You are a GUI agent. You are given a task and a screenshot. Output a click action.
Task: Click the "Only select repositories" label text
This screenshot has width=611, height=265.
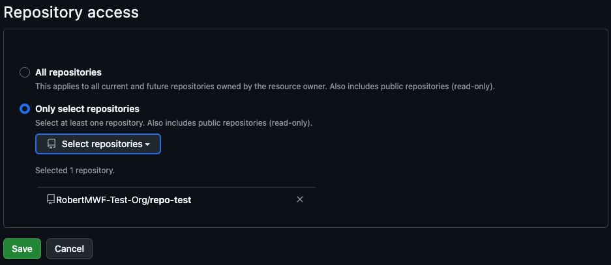[87, 109]
